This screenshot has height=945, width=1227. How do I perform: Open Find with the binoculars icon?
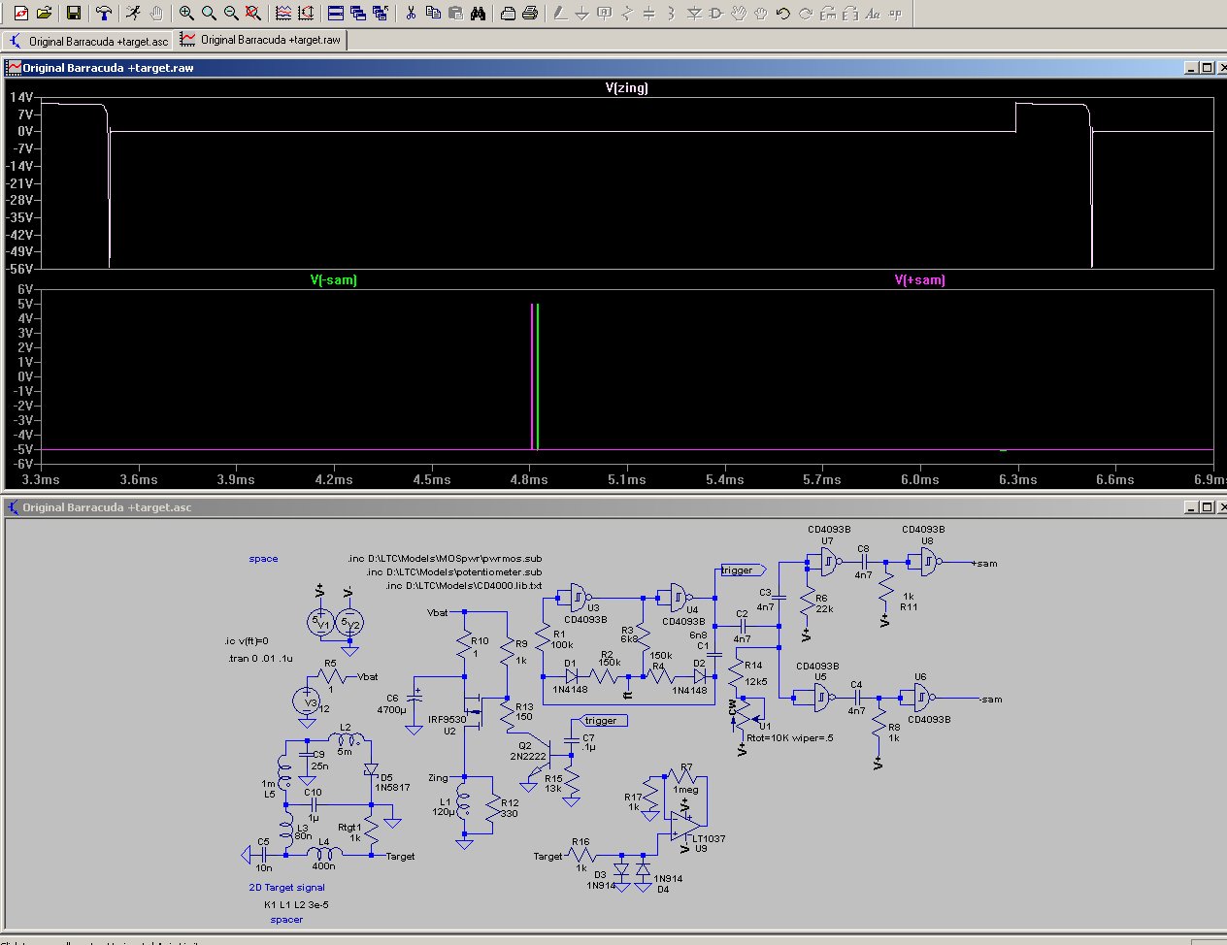pyautogui.click(x=479, y=14)
